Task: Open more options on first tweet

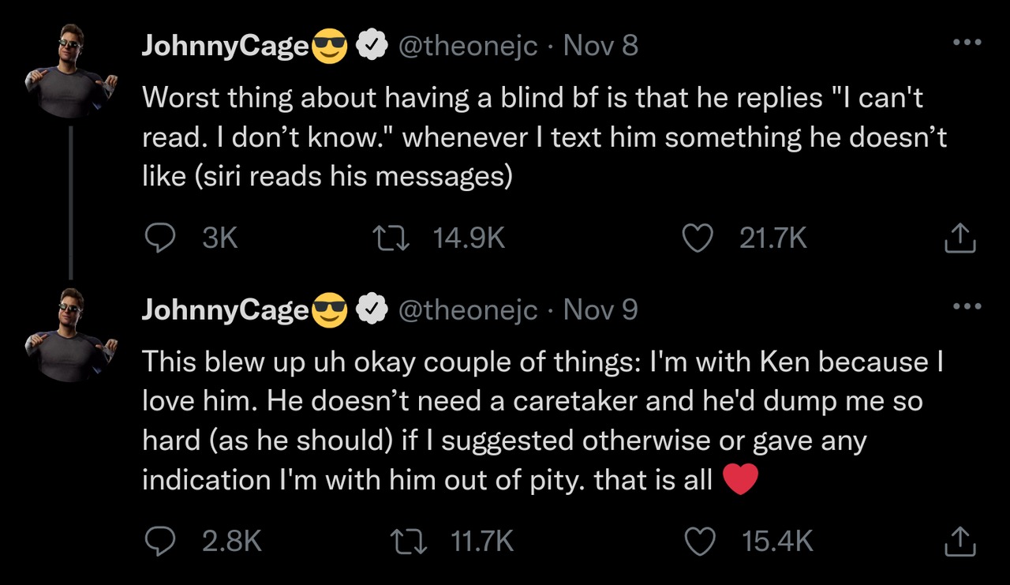Action: coord(967,43)
